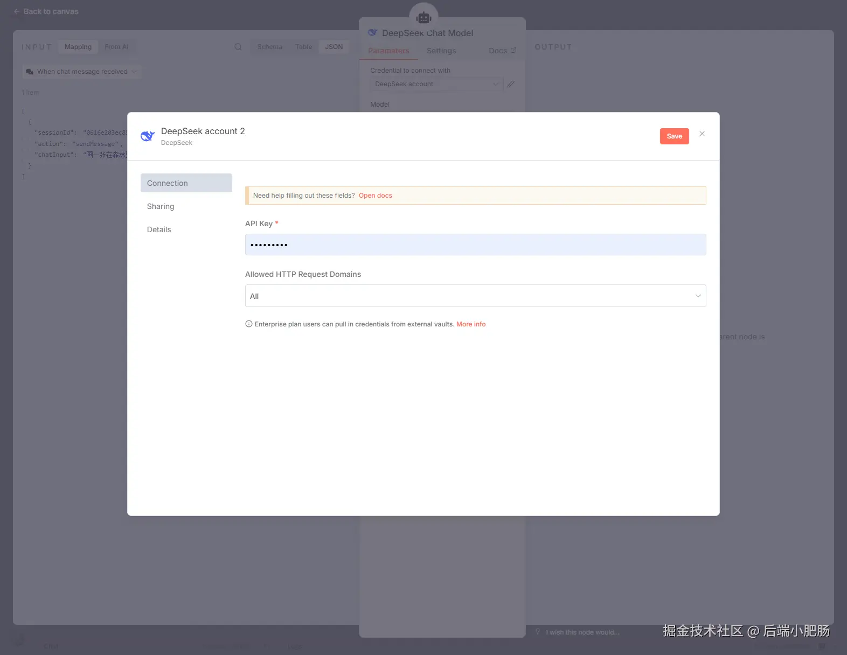The image size is (847, 655).
Task: Click the search icon in Input panel
Action: (x=238, y=47)
